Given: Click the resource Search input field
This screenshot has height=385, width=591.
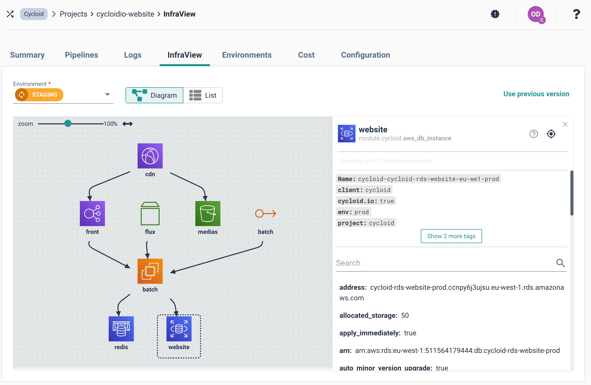Looking at the screenshot, I should point(444,263).
